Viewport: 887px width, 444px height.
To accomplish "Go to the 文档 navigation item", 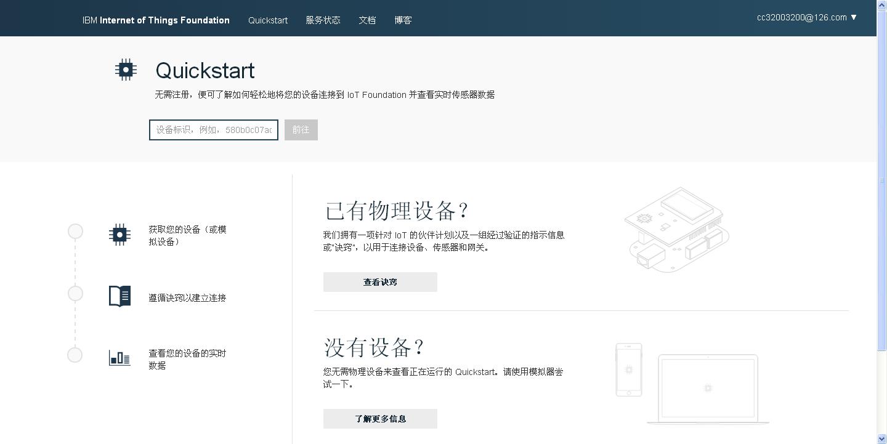I will (367, 20).
